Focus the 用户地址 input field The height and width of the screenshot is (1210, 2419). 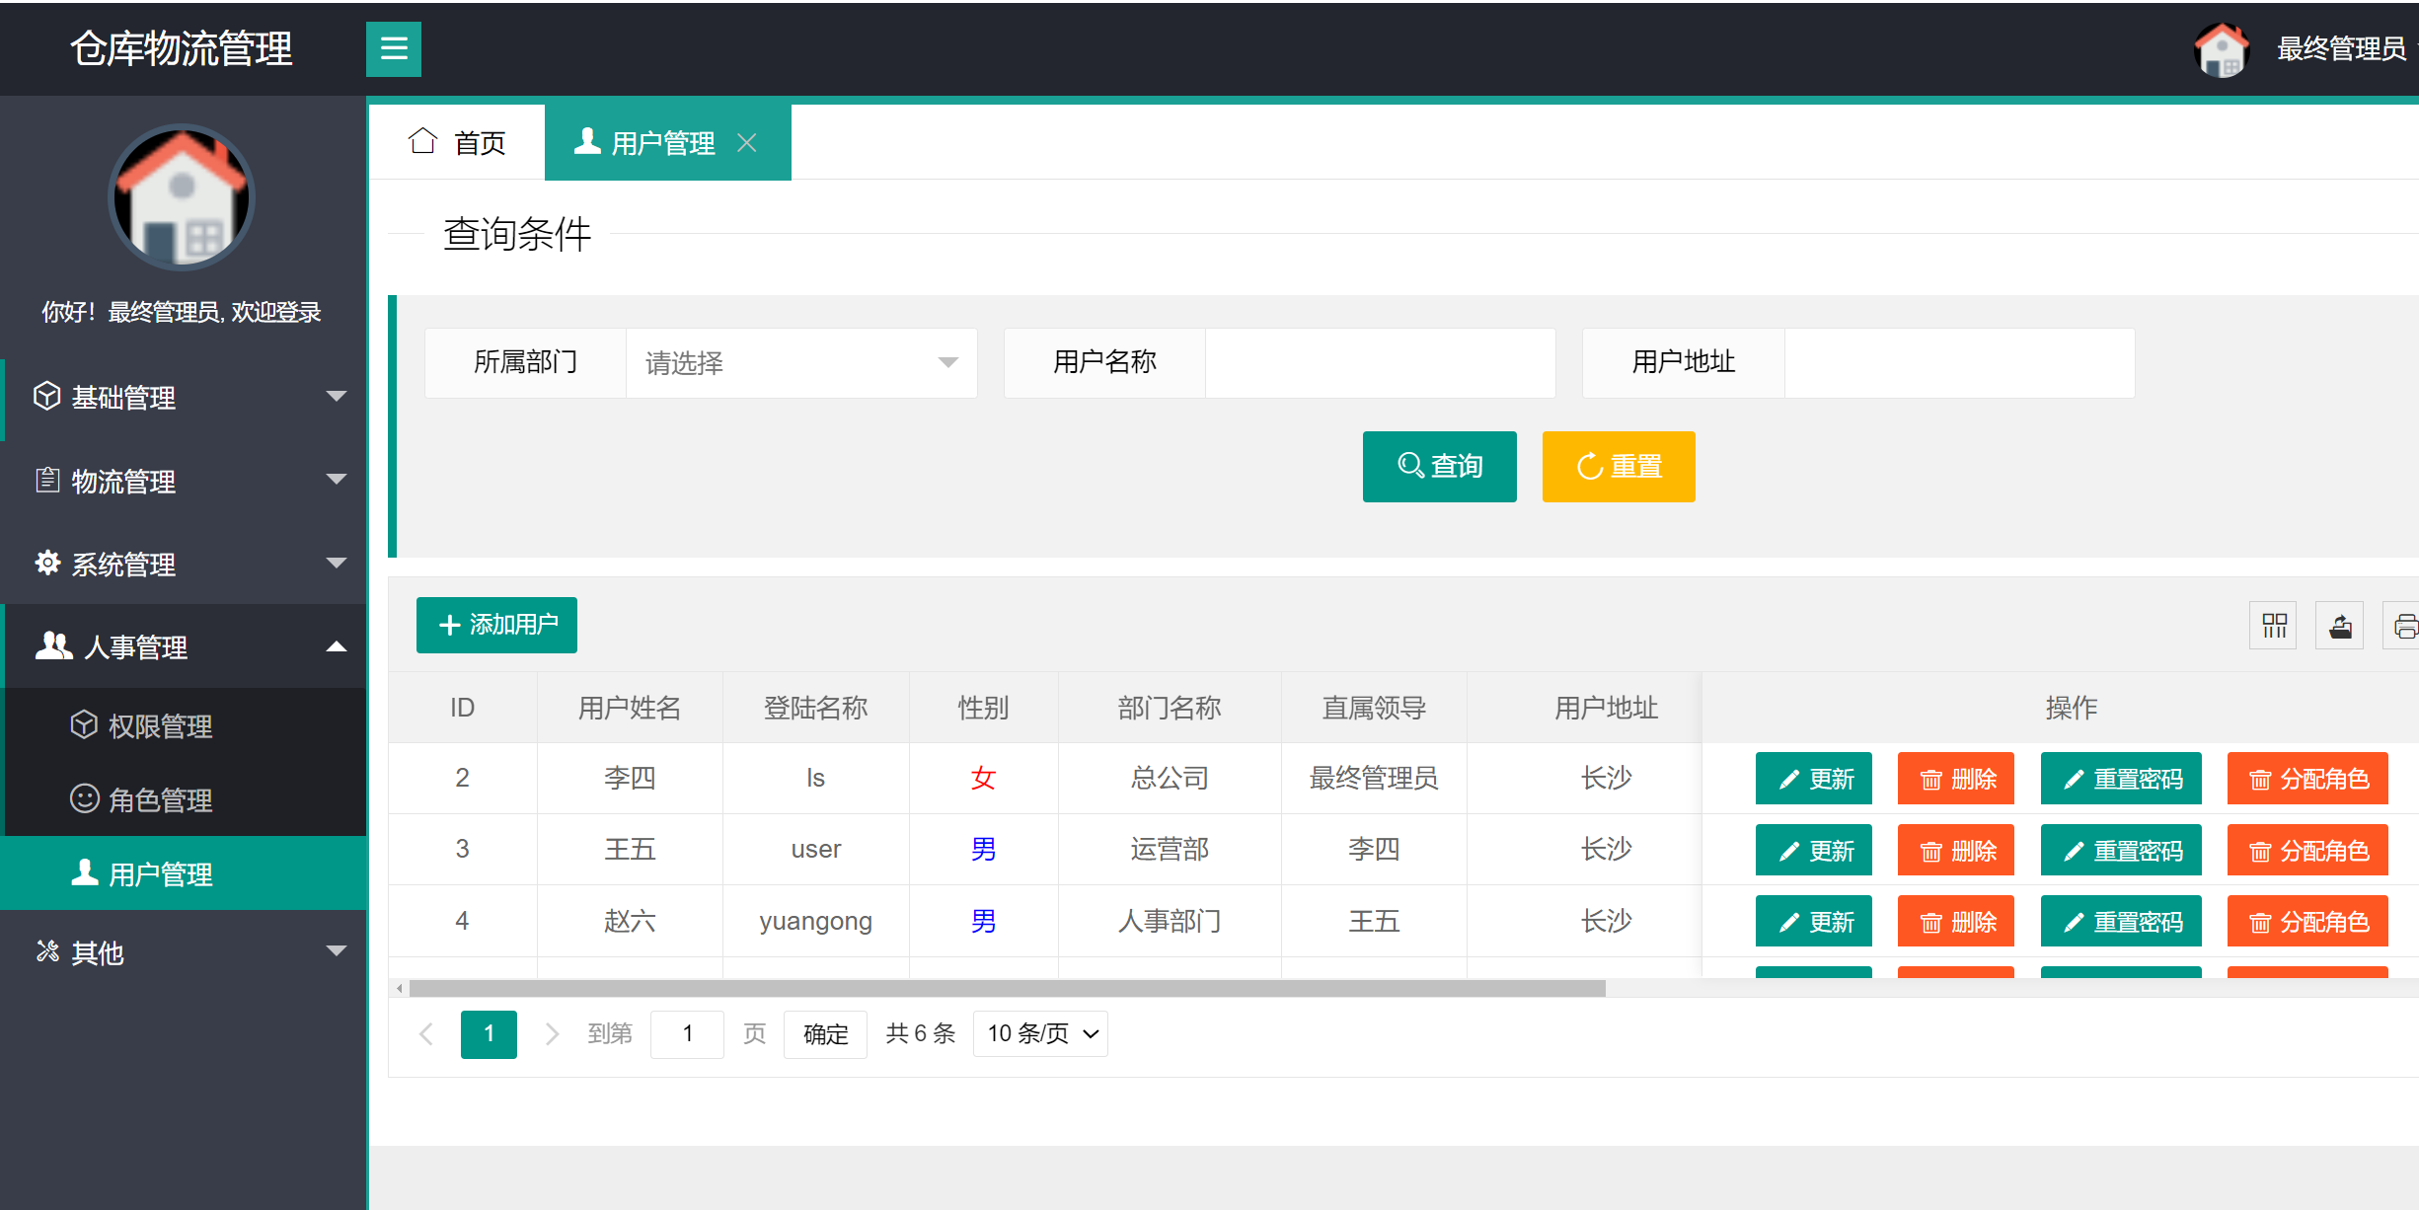(x=1959, y=363)
